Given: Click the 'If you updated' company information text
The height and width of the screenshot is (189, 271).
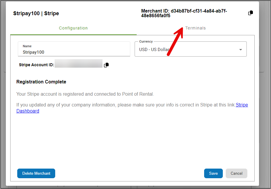Looking at the screenshot, I should click(x=126, y=105).
